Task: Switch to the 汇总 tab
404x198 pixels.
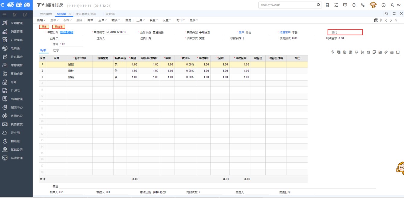Action: (56, 50)
